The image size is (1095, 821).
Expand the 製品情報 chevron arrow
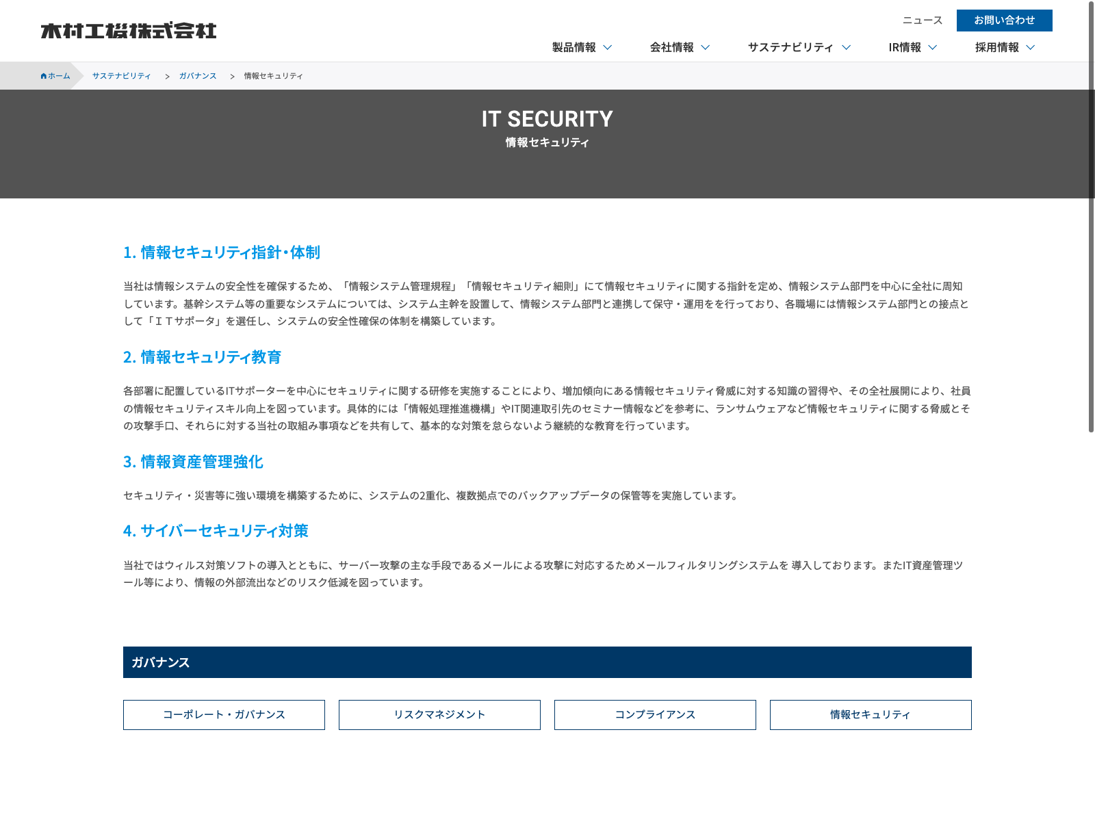(607, 47)
